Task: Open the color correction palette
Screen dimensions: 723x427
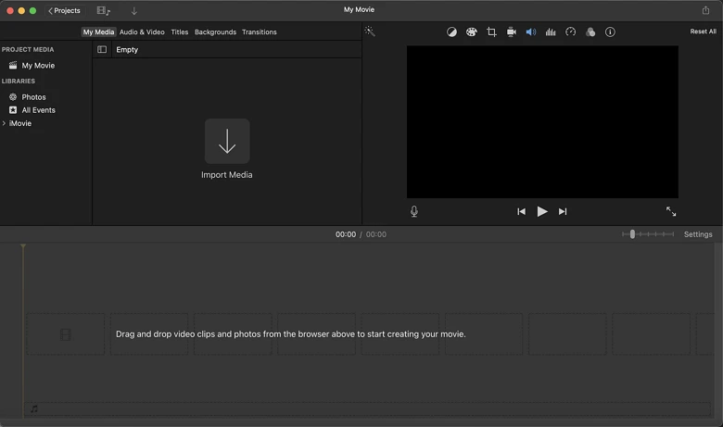Action: click(471, 31)
